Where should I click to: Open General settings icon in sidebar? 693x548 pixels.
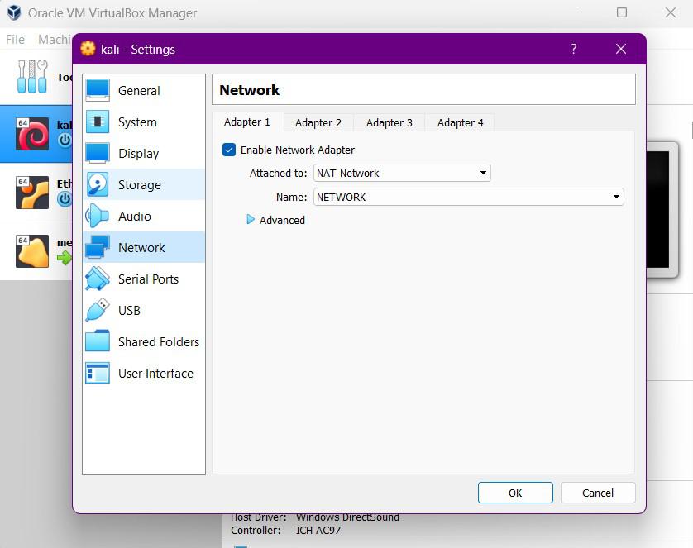click(98, 90)
